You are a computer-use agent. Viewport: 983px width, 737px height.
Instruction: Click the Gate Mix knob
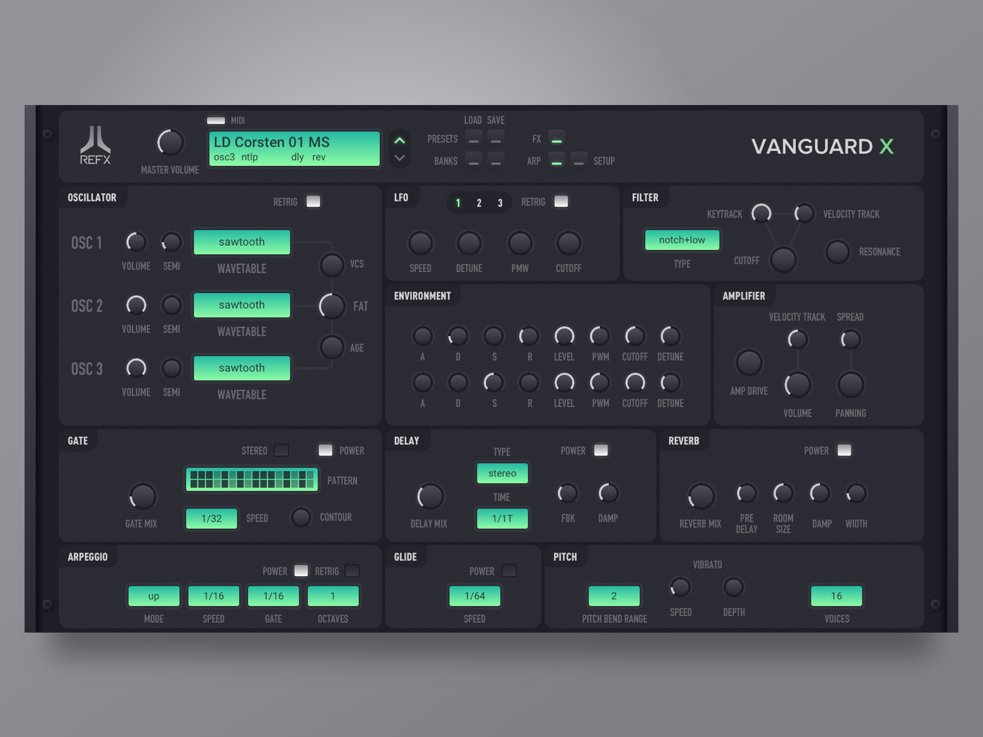tap(143, 496)
